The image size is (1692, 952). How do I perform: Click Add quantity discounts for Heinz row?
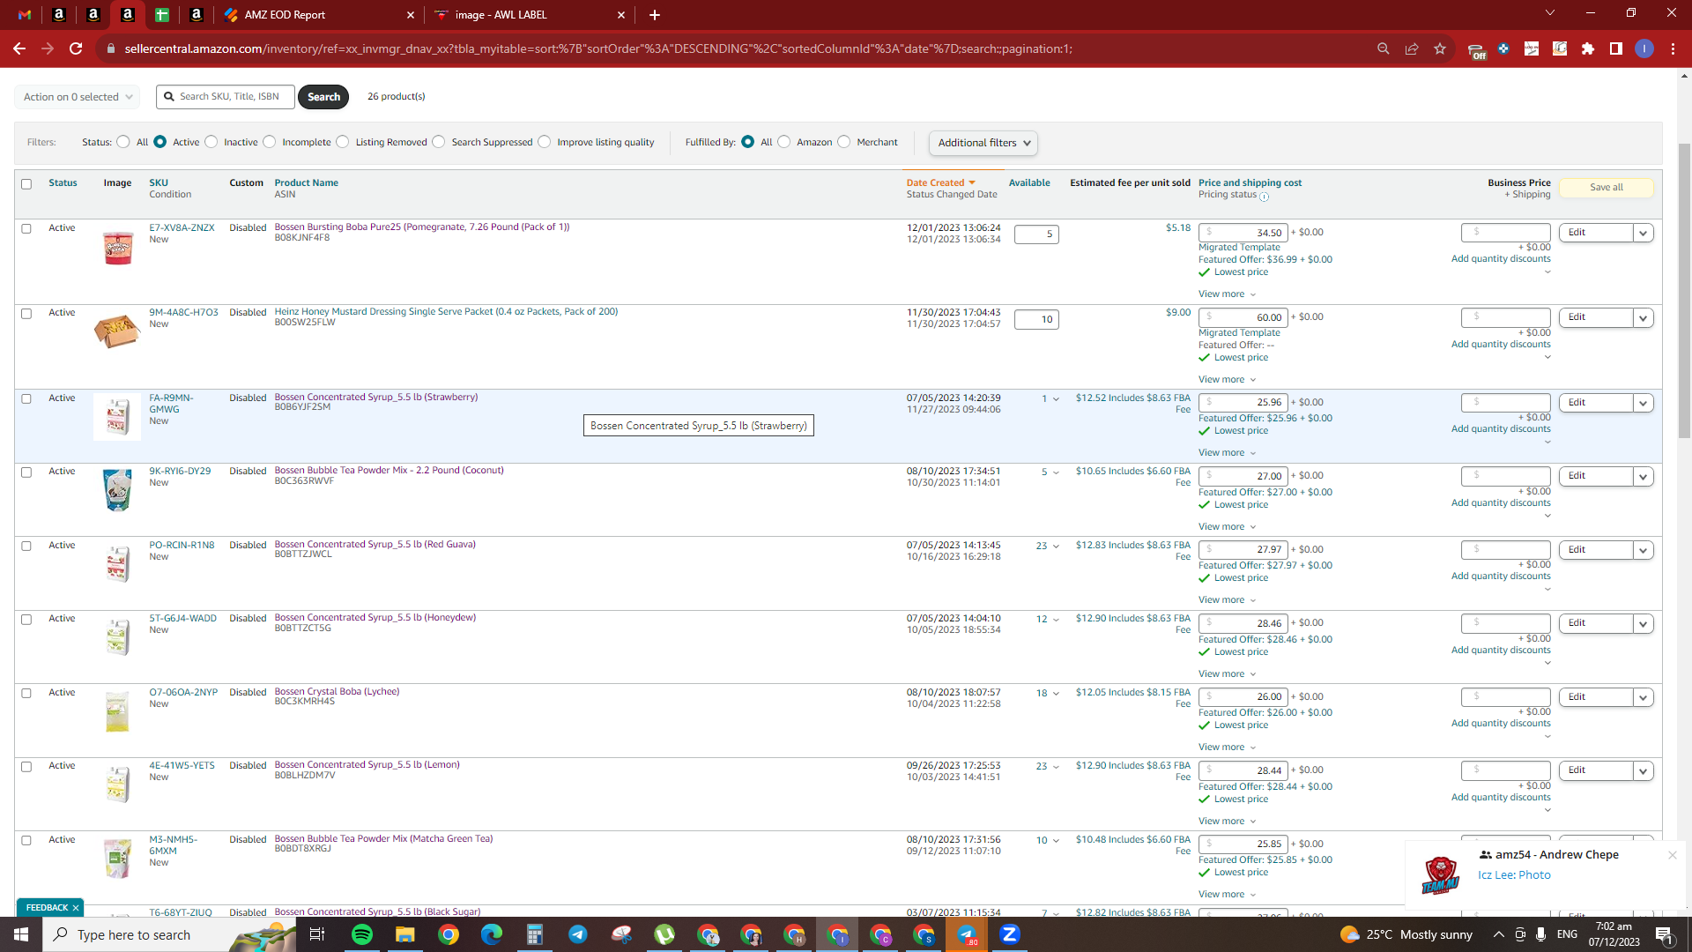tap(1501, 345)
